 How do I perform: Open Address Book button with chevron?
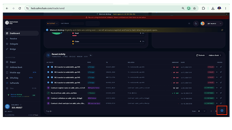pos(215,55)
